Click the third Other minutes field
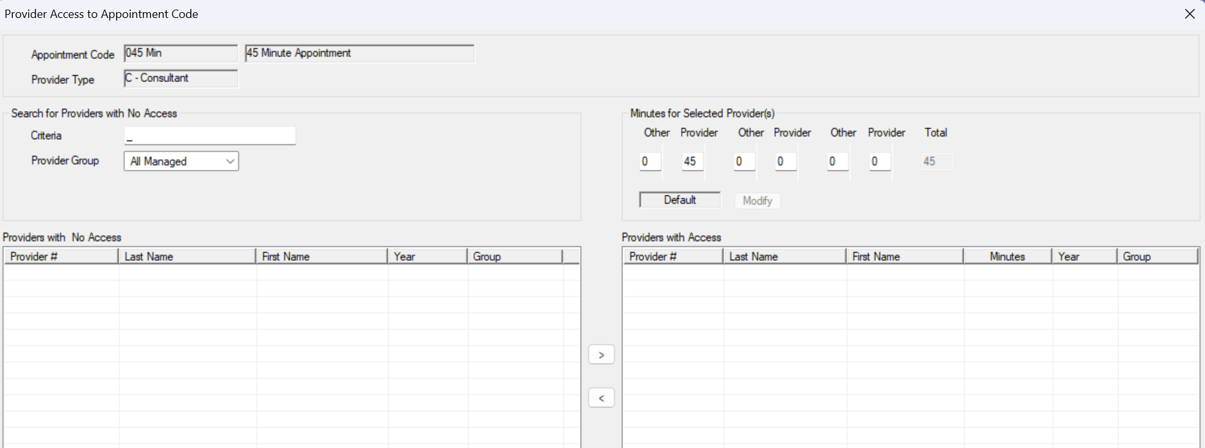1205x448 pixels. [837, 162]
